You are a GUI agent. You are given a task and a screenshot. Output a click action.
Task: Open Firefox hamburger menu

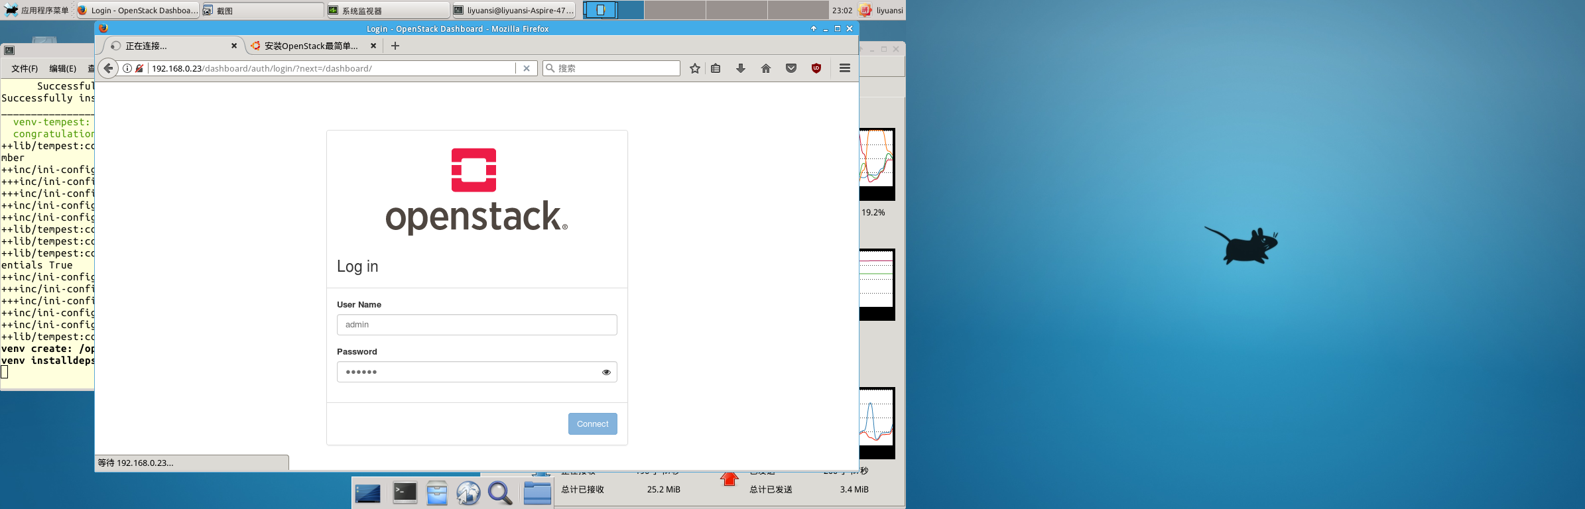pyautogui.click(x=845, y=68)
